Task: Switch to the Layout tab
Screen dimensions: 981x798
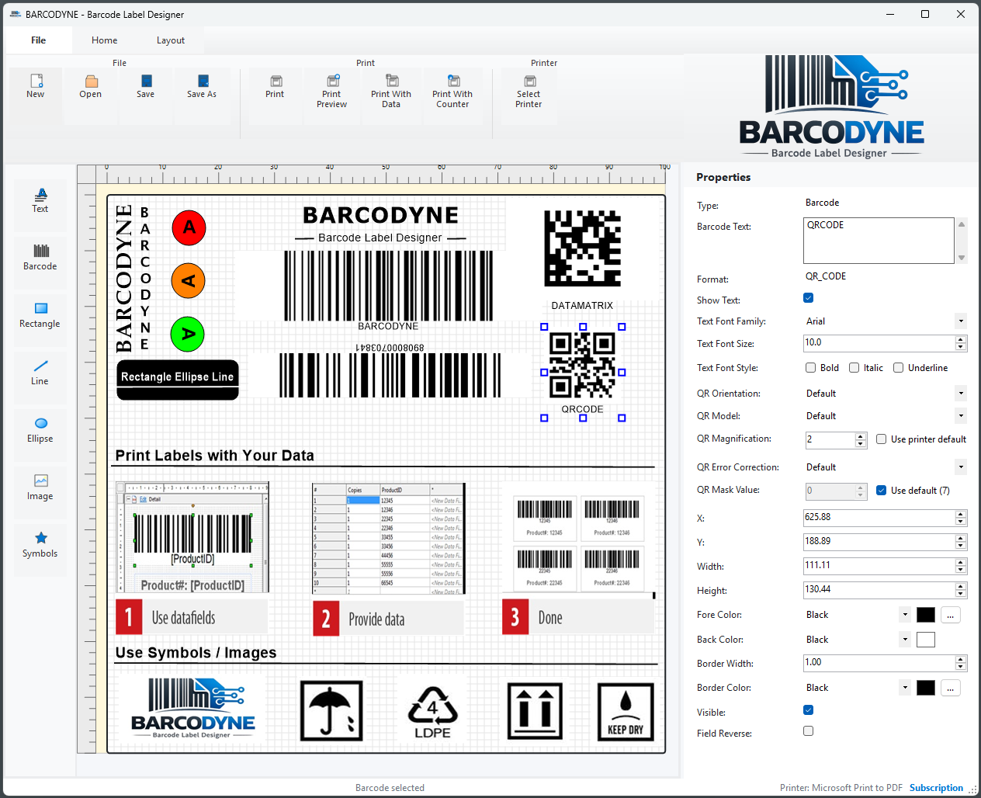Action: (170, 40)
